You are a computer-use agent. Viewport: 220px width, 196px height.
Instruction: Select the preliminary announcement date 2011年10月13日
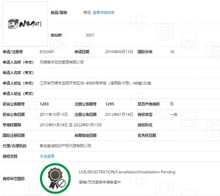click(54, 114)
